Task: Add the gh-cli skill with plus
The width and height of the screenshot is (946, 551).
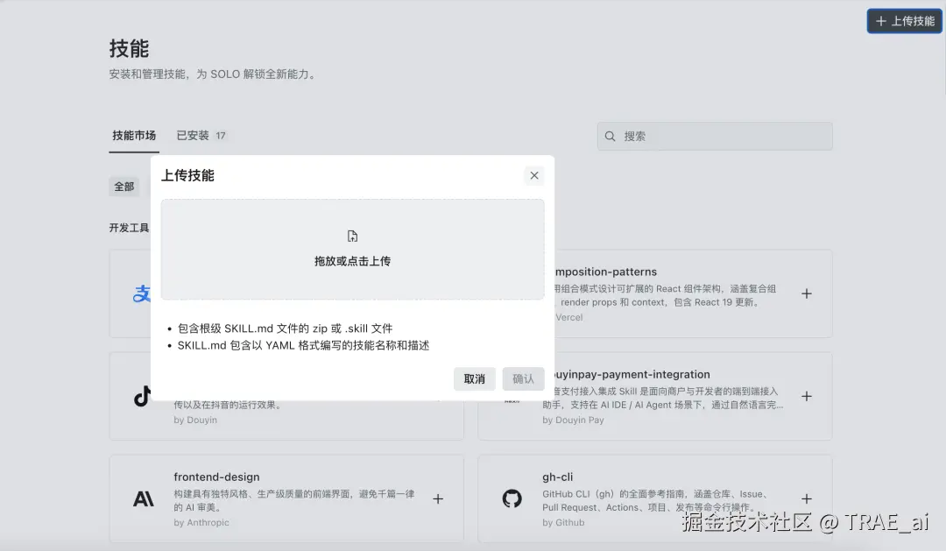Action: (807, 499)
